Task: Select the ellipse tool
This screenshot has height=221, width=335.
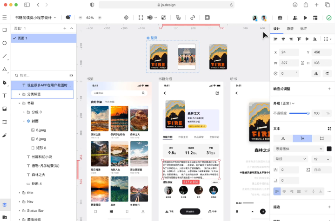Action: tap(5, 43)
